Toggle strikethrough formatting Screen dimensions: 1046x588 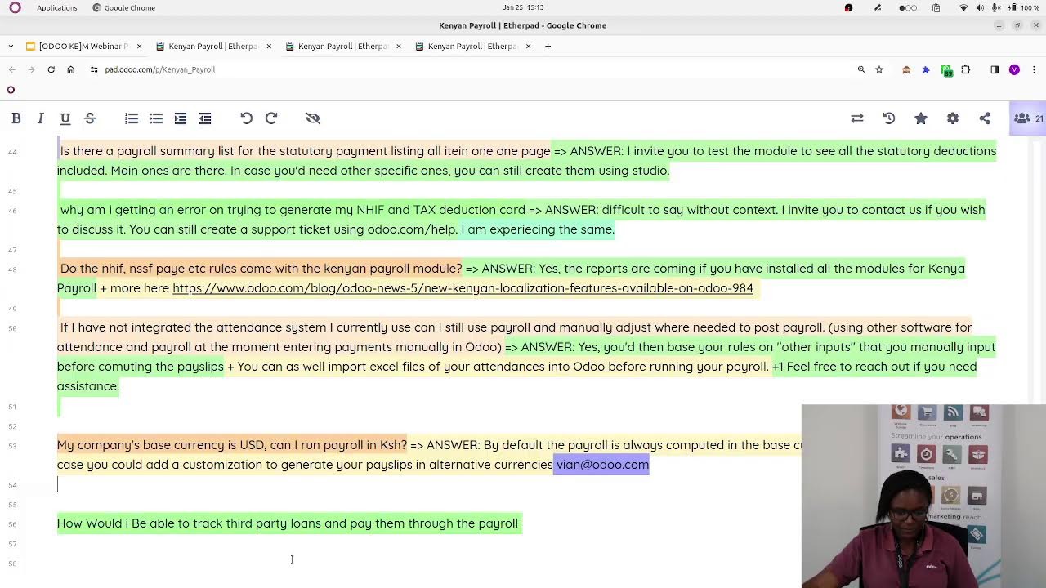90,118
